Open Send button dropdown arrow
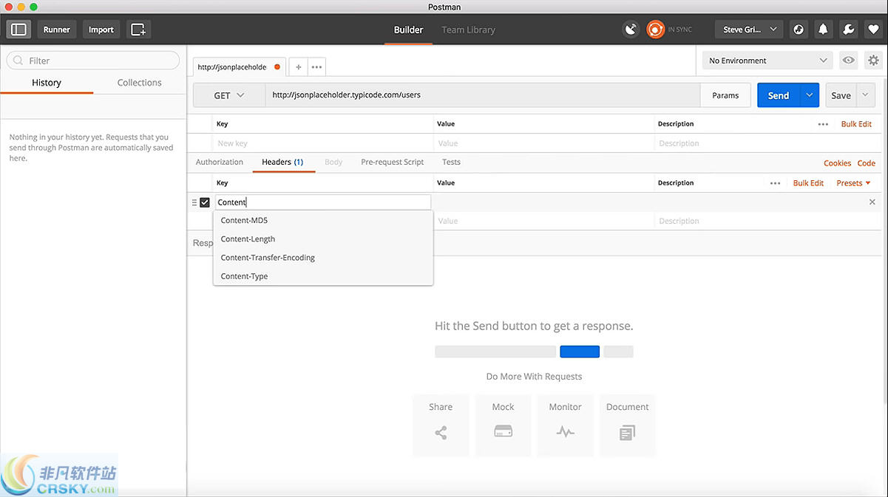This screenshot has height=497, width=888. (x=810, y=95)
